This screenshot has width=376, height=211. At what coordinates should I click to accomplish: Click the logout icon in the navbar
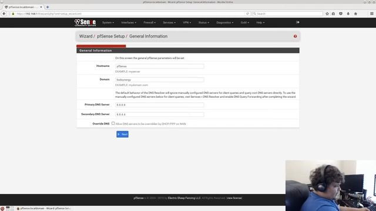(x=298, y=22)
